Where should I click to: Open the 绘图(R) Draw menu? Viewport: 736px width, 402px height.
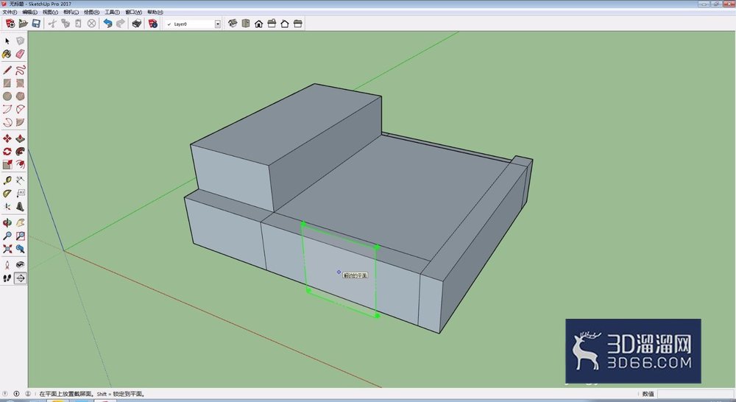click(x=91, y=13)
